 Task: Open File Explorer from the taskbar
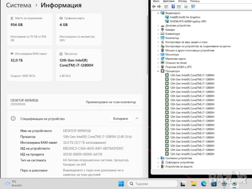click(193, 184)
